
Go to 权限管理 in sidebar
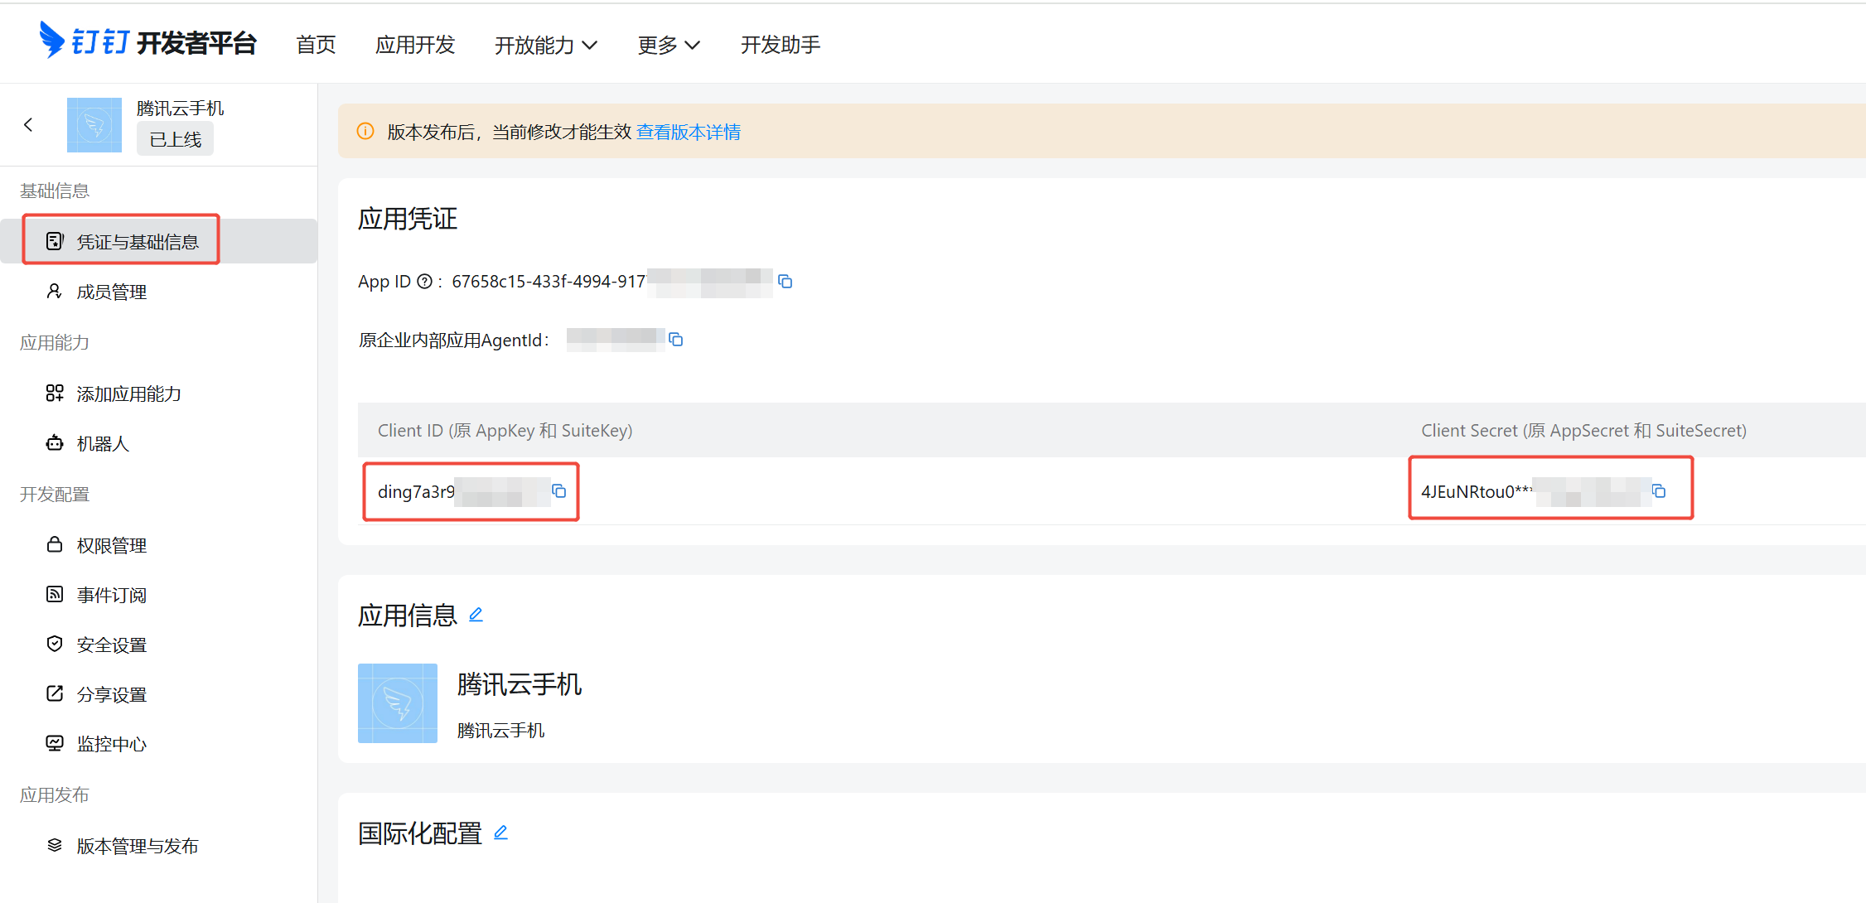point(111,545)
